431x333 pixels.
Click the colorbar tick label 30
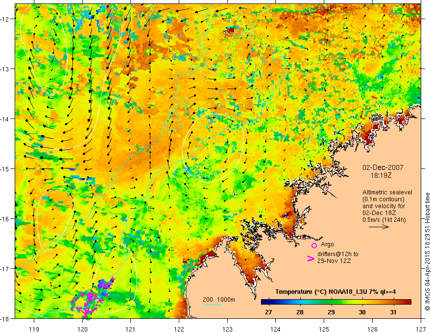pyautogui.click(x=362, y=312)
